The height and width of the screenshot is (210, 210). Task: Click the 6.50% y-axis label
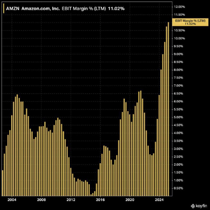point(178,93)
